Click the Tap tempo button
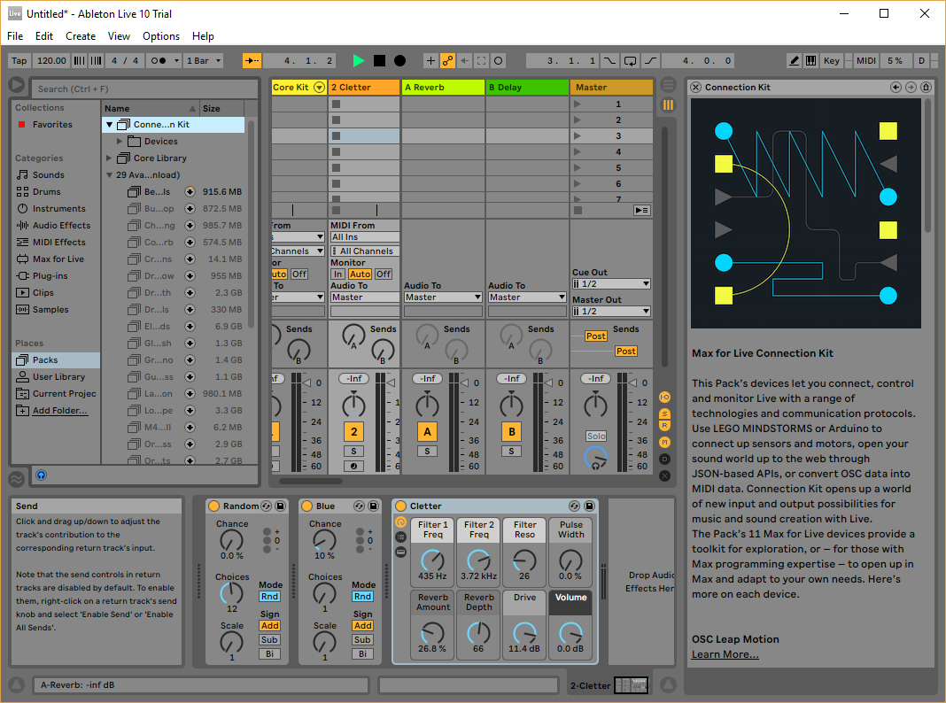Image resolution: width=946 pixels, height=703 pixels. point(19,60)
